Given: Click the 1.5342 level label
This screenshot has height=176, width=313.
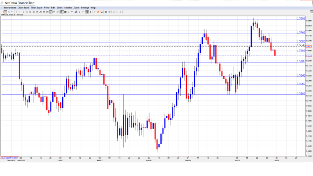Looking at the screenshot, I should click(301, 75).
